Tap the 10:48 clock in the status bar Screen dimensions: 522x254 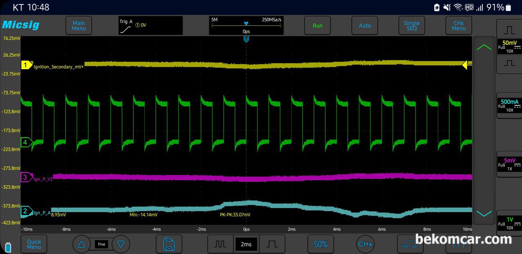click(x=39, y=7)
